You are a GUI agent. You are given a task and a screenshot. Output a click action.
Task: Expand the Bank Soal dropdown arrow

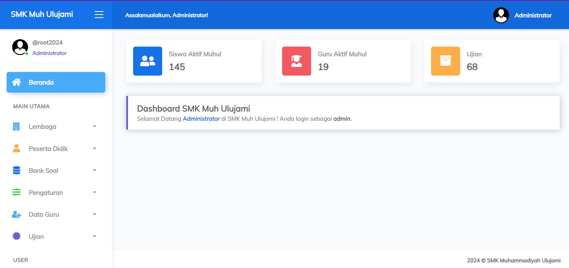pos(95,170)
